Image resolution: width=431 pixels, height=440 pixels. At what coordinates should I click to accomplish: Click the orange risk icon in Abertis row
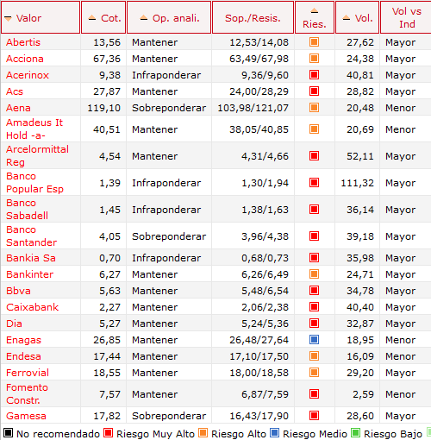[314, 42]
